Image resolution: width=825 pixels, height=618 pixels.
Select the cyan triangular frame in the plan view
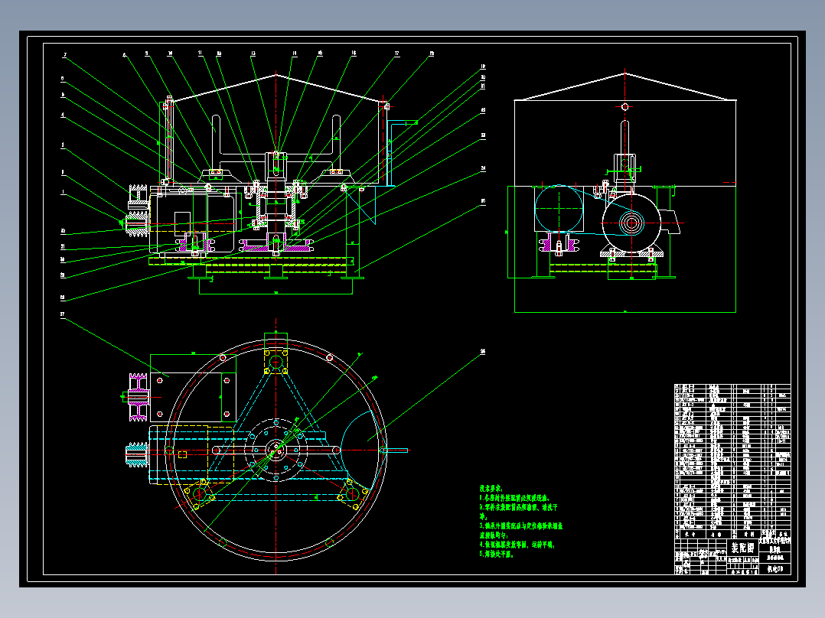coord(276,431)
